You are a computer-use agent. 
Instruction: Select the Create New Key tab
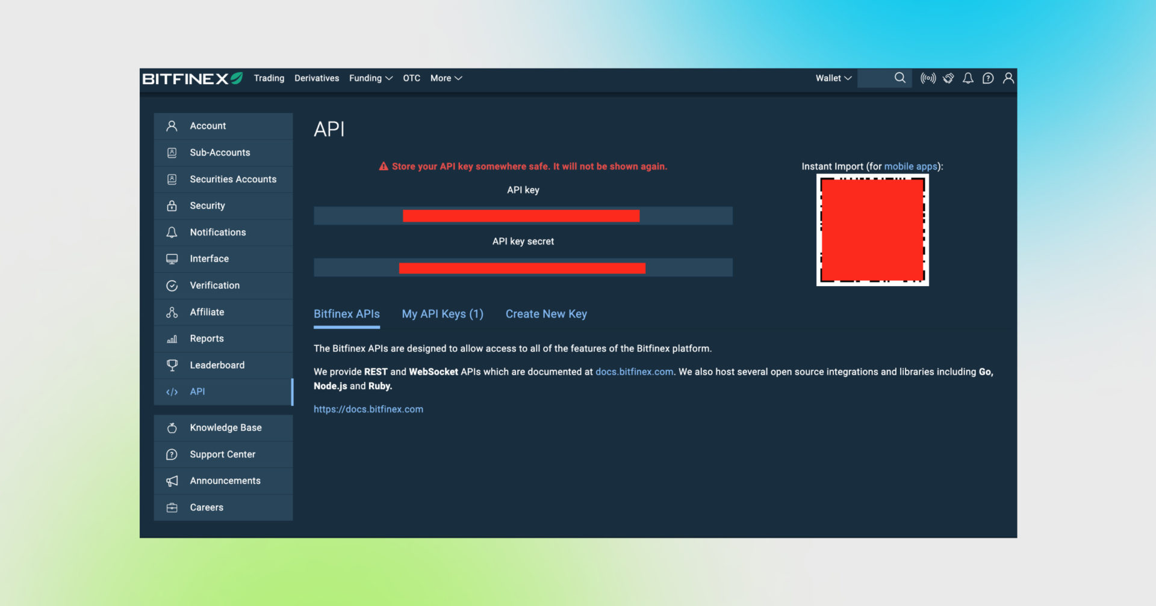546,314
